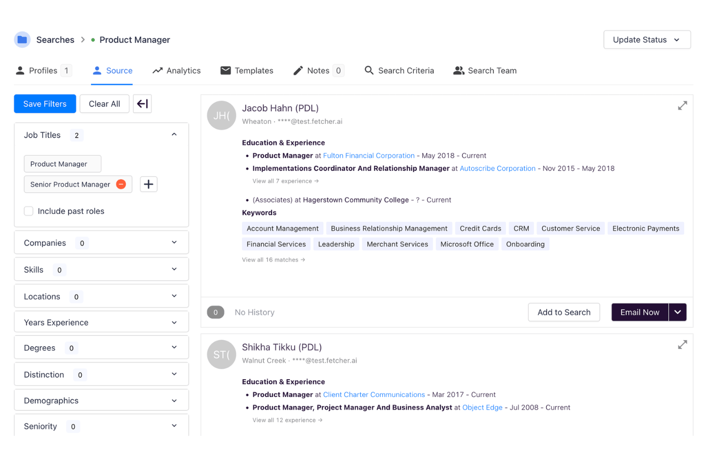
Task: Open the Search Team tab
Action: [x=485, y=71]
